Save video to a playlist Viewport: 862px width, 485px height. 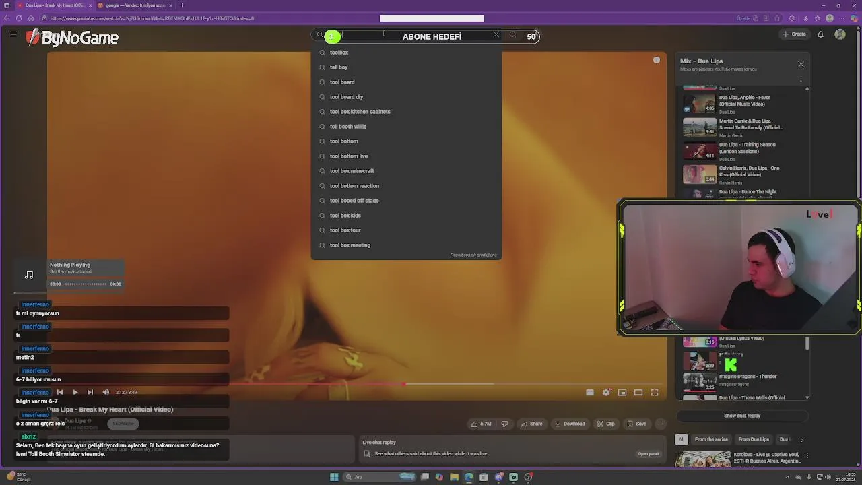[636, 424]
